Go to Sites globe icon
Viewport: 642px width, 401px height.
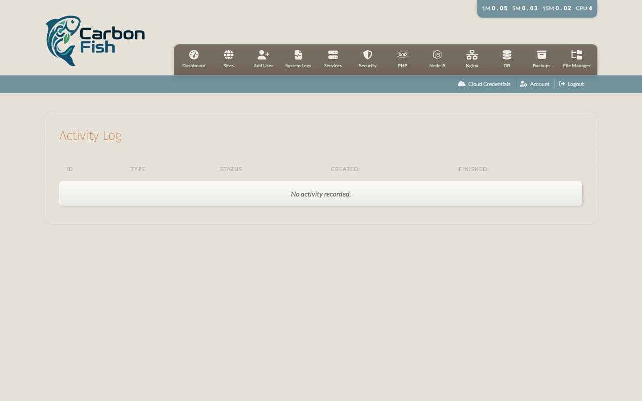click(228, 55)
